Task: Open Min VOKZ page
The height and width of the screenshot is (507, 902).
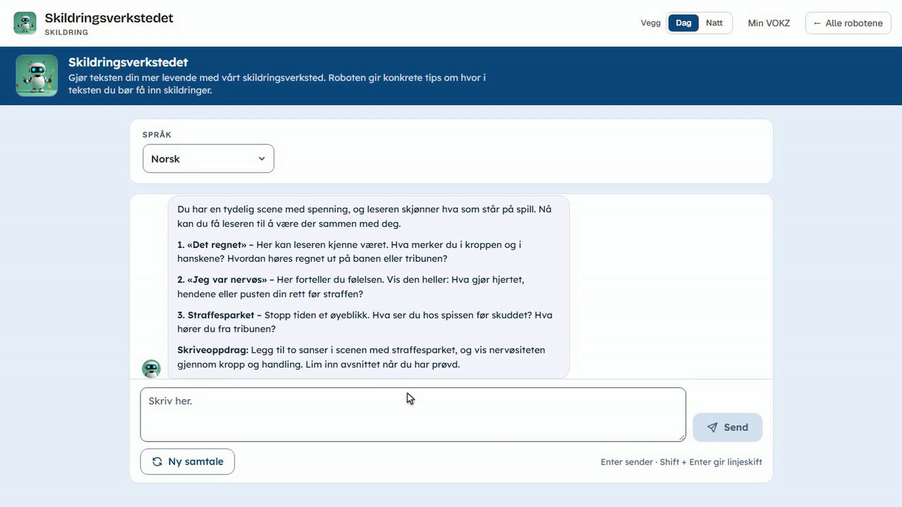Action: pyautogui.click(x=769, y=23)
